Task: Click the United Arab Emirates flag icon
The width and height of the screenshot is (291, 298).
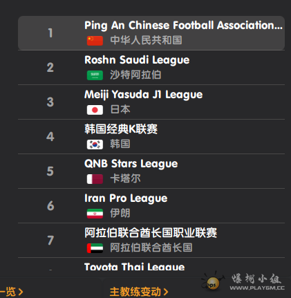Action: tap(95, 248)
